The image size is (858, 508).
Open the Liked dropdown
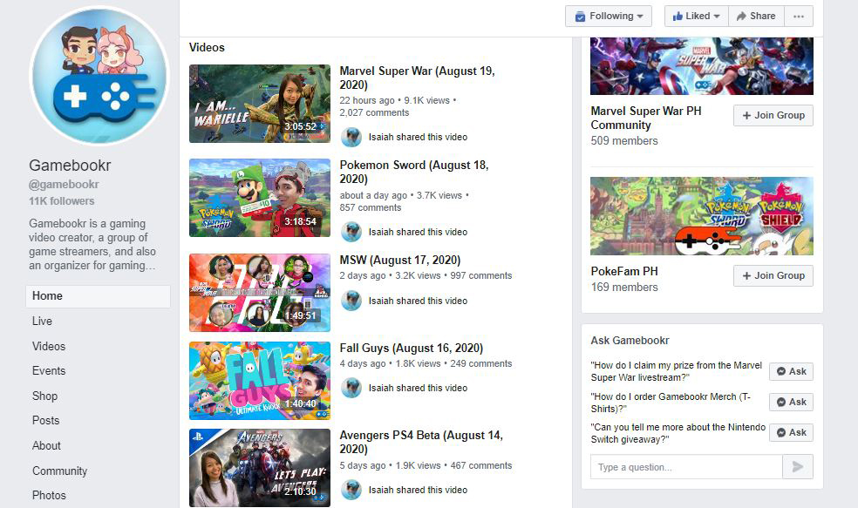click(x=696, y=17)
